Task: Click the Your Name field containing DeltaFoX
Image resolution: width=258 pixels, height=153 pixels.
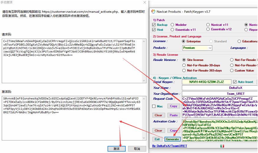Action: pos(220,88)
